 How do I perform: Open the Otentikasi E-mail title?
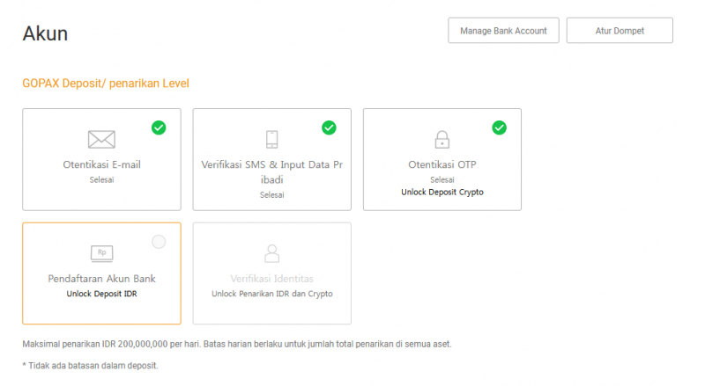101,164
